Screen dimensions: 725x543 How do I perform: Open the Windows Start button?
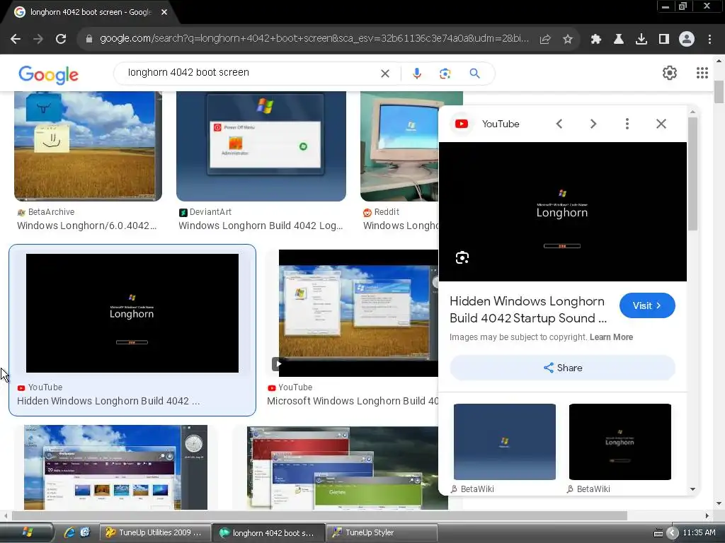[x=27, y=533]
